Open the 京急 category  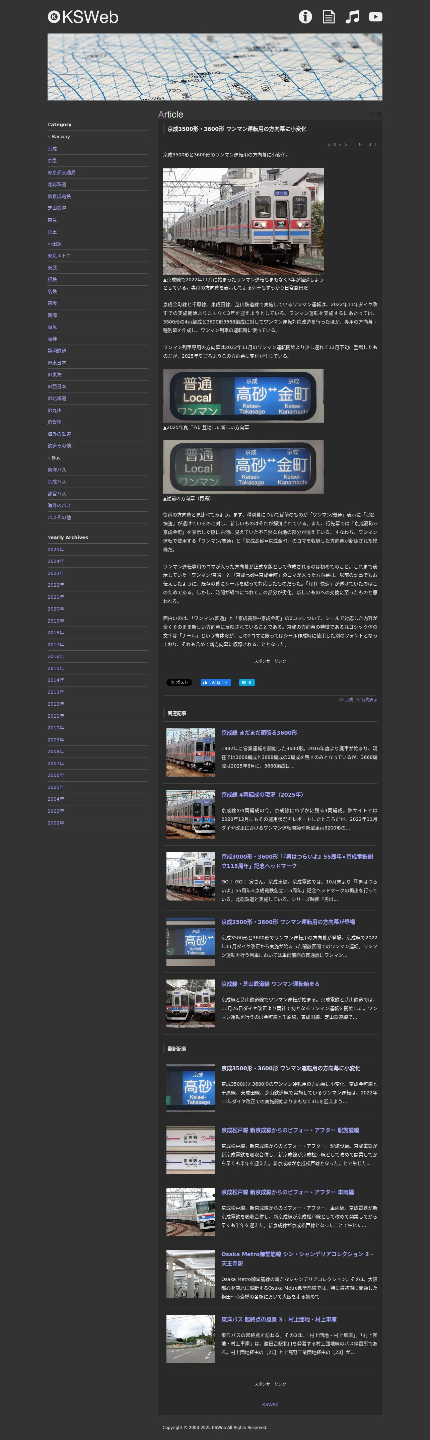click(52, 160)
